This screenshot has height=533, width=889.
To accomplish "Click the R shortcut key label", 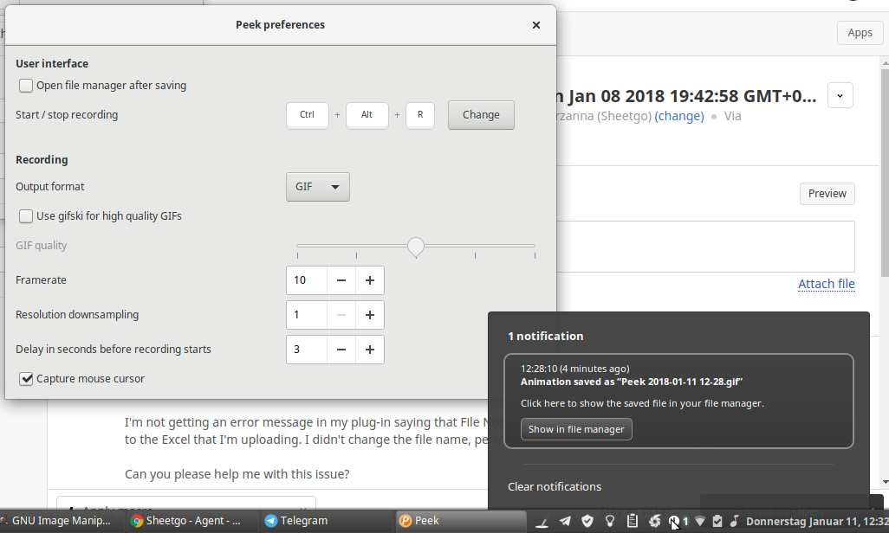I will coord(420,115).
